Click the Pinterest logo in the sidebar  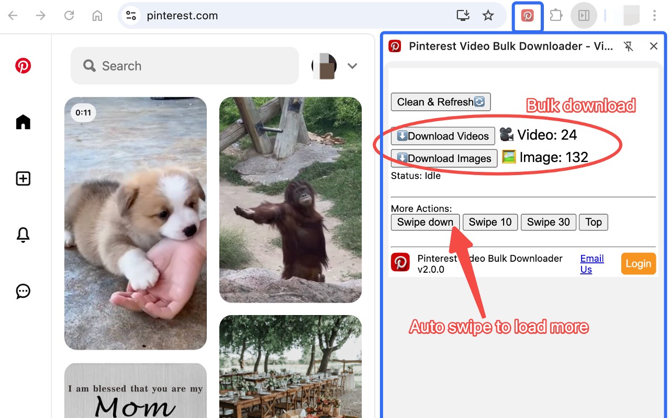[23, 66]
